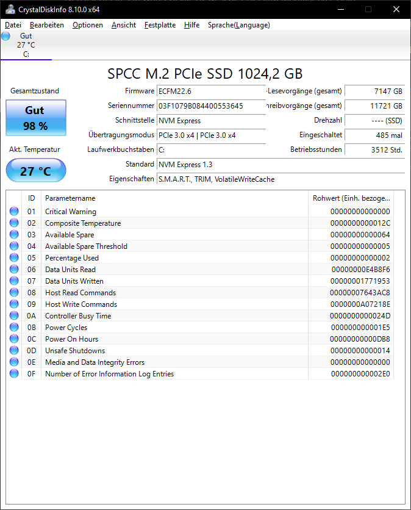Click status orb of Error Information Log Entries row

click(x=14, y=374)
